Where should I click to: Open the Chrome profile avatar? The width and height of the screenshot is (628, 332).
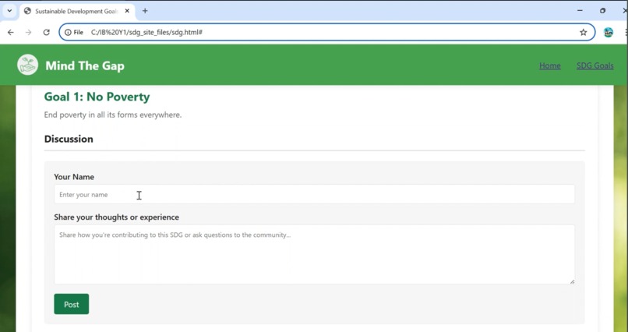click(x=609, y=33)
